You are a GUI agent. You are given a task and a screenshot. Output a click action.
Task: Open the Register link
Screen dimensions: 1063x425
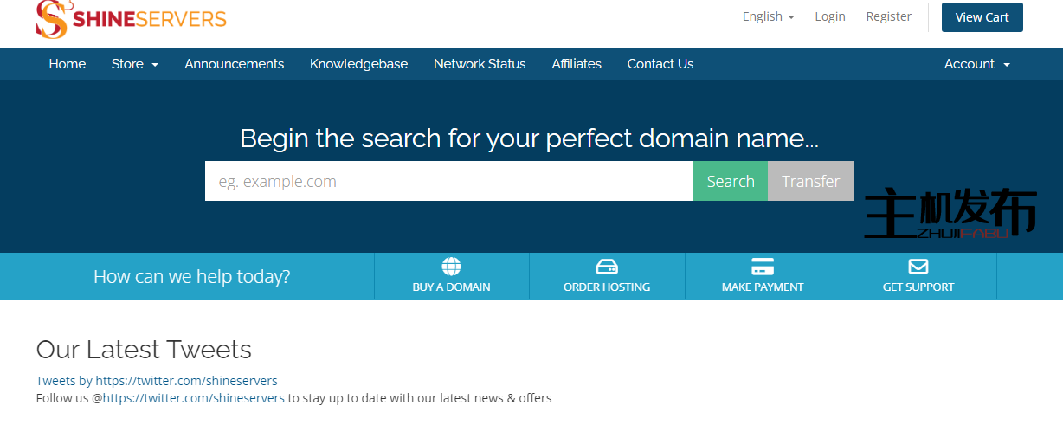[888, 16]
